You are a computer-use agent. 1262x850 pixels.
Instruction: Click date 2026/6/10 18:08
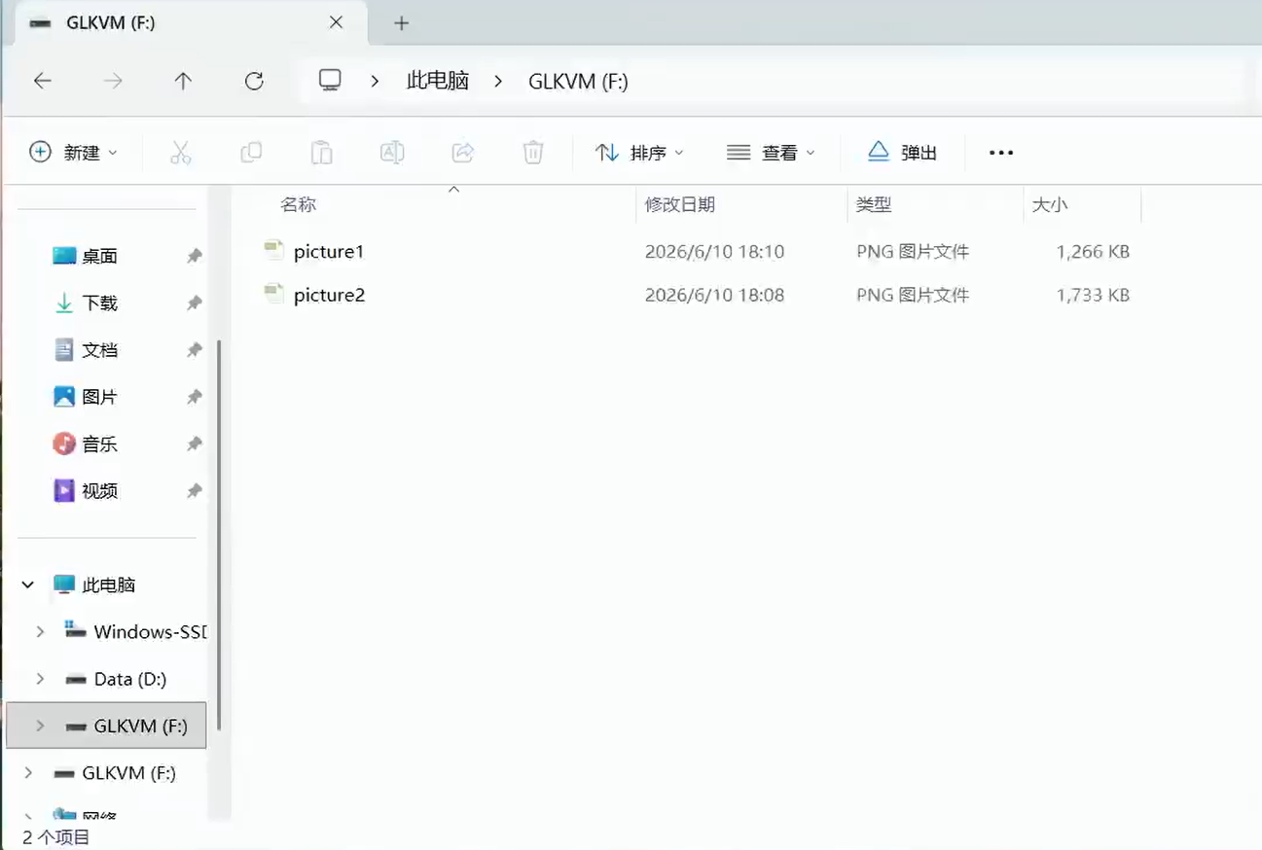(x=714, y=295)
